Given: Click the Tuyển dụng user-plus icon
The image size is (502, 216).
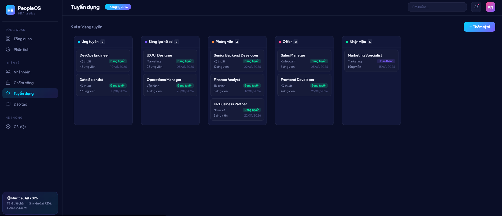Looking at the screenshot, I should (8, 94).
